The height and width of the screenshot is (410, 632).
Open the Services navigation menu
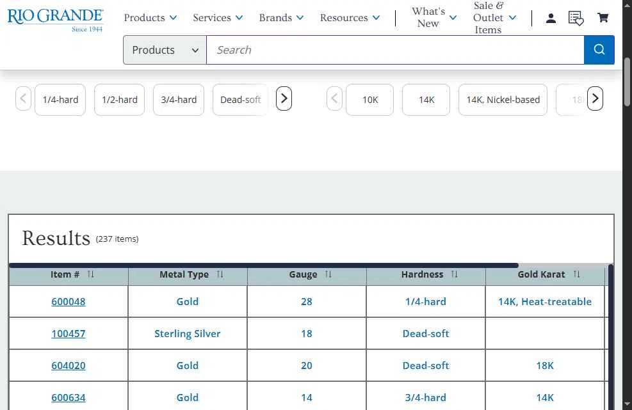218,18
